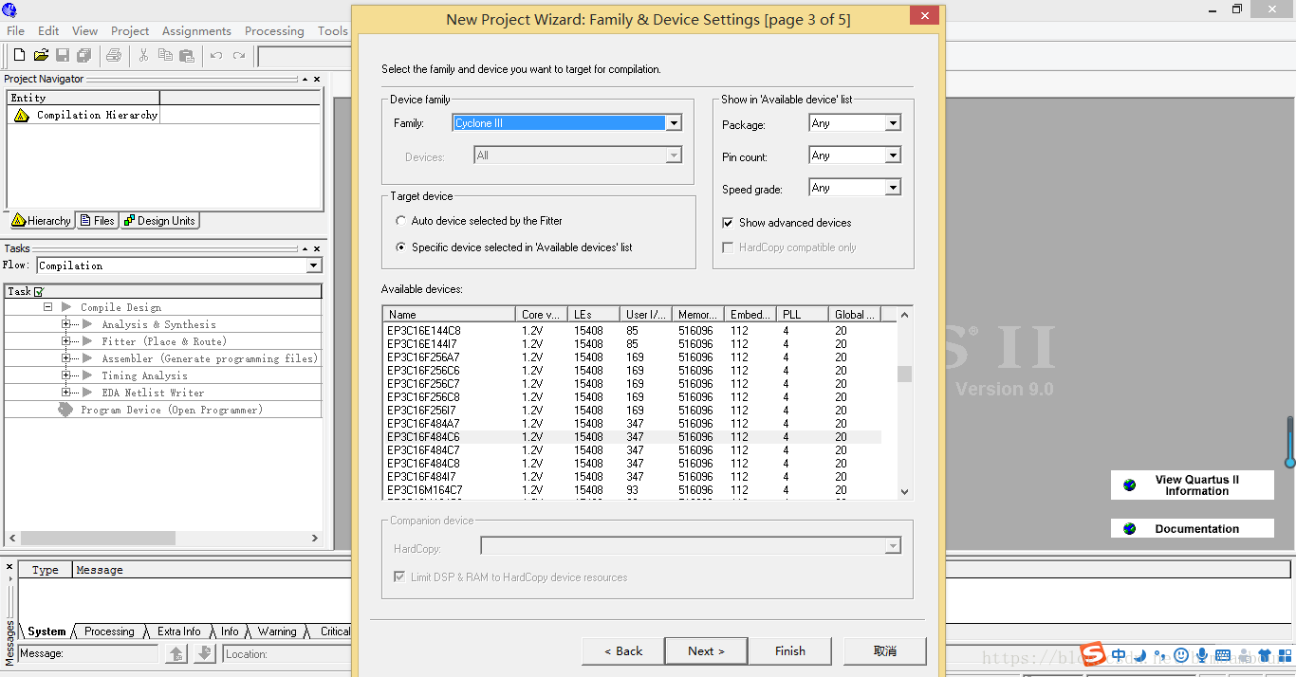Open the Edit menu

48,31
